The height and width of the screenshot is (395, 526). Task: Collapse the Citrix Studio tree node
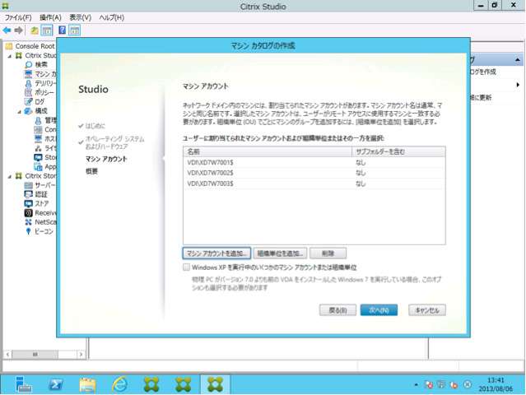pyautogui.click(x=10, y=56)
